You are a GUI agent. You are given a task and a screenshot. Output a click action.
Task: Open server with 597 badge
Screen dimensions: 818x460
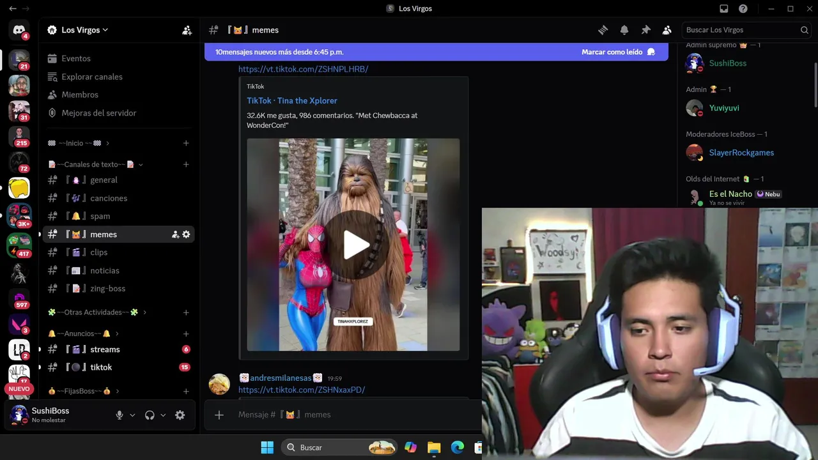[x=19, y=298]
